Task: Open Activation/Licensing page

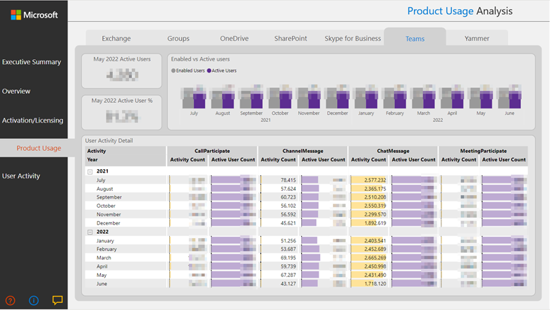Action: (32, 120)
